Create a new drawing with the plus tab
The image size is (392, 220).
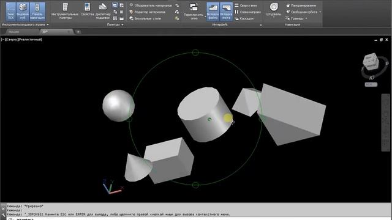pyautogui.click(x=78, y=32)
